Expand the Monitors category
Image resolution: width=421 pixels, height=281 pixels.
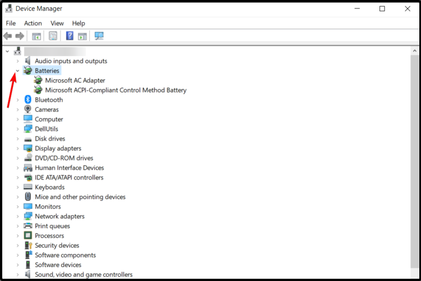pos(18,207)
